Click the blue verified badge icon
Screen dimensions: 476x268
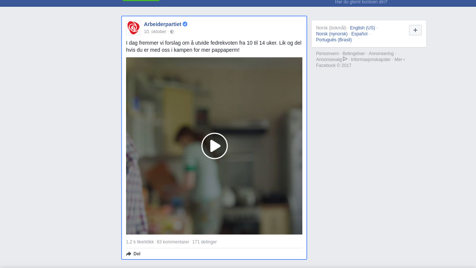(x=185, y=24)
